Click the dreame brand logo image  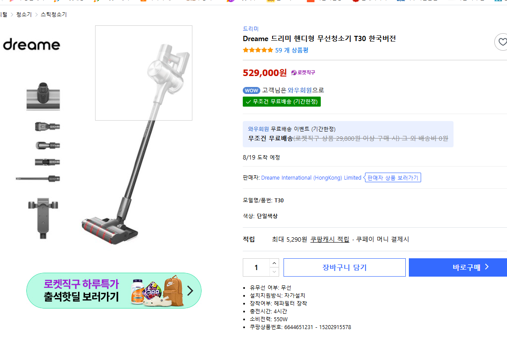(31, 44)
